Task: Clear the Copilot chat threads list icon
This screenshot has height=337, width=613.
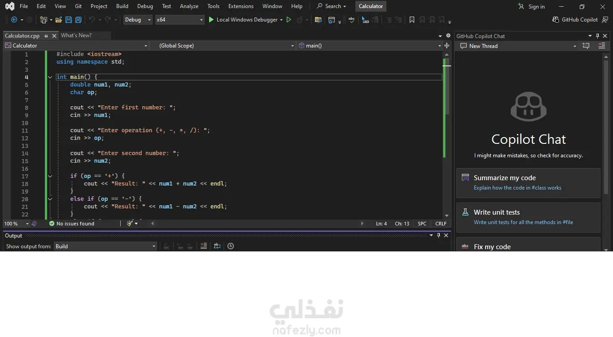Action: pyautogui.click(x=602, y=46)
